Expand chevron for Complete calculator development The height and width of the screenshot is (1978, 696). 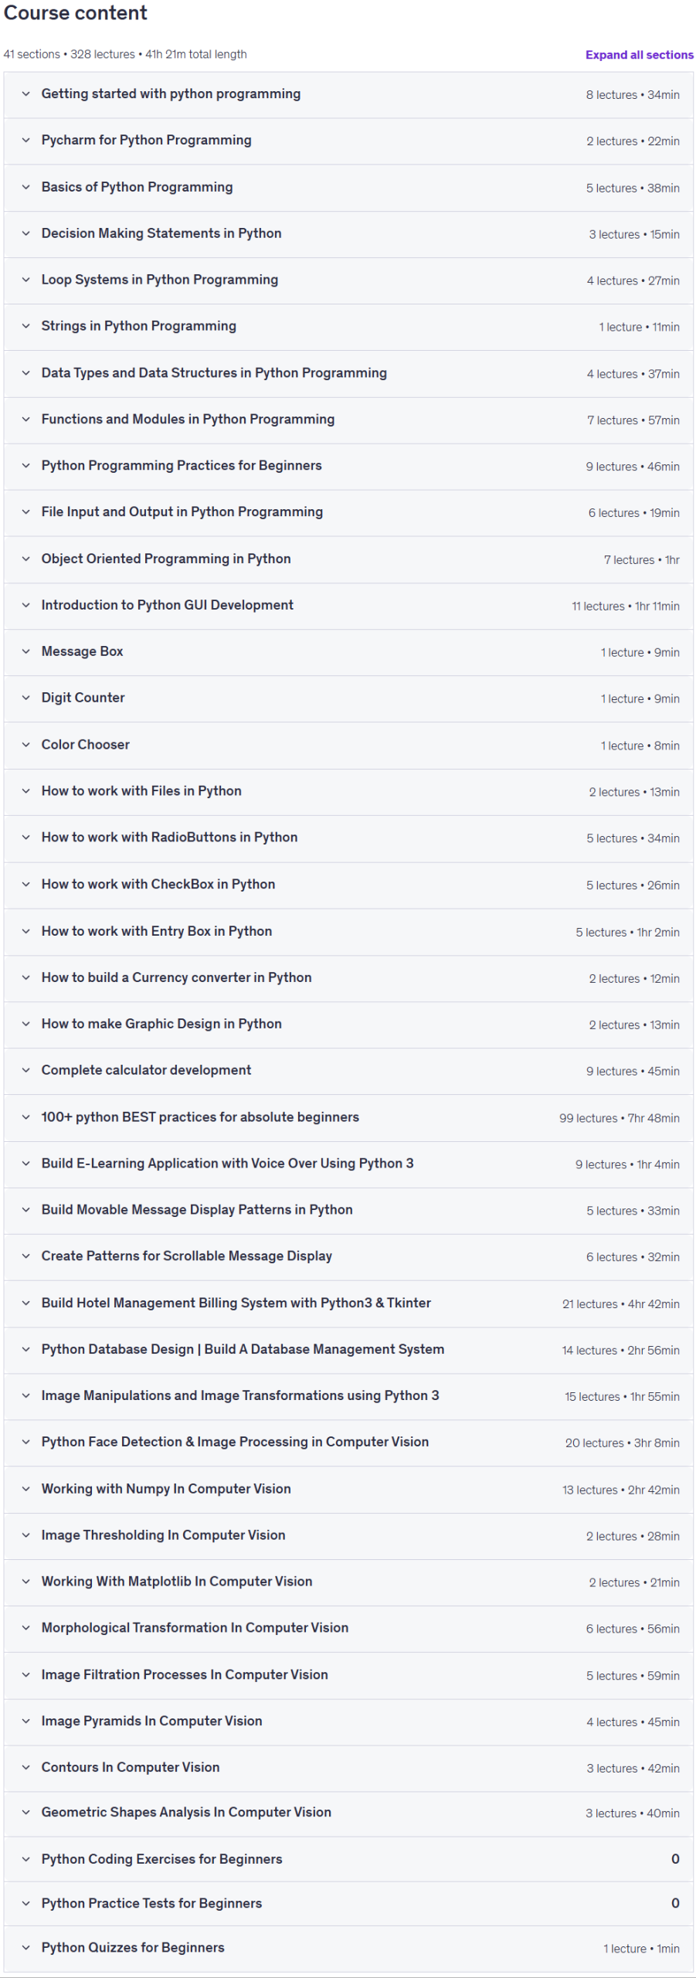pyautogui.click(x=25, y=1071)
